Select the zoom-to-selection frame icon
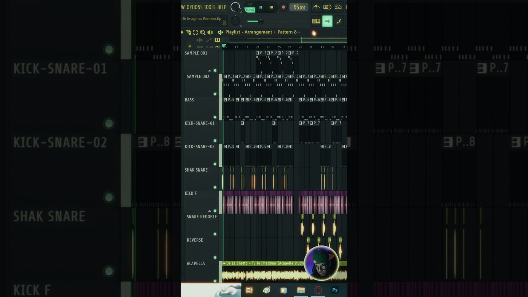The width and height of the screenshot is (528, 297). point(196,32)
